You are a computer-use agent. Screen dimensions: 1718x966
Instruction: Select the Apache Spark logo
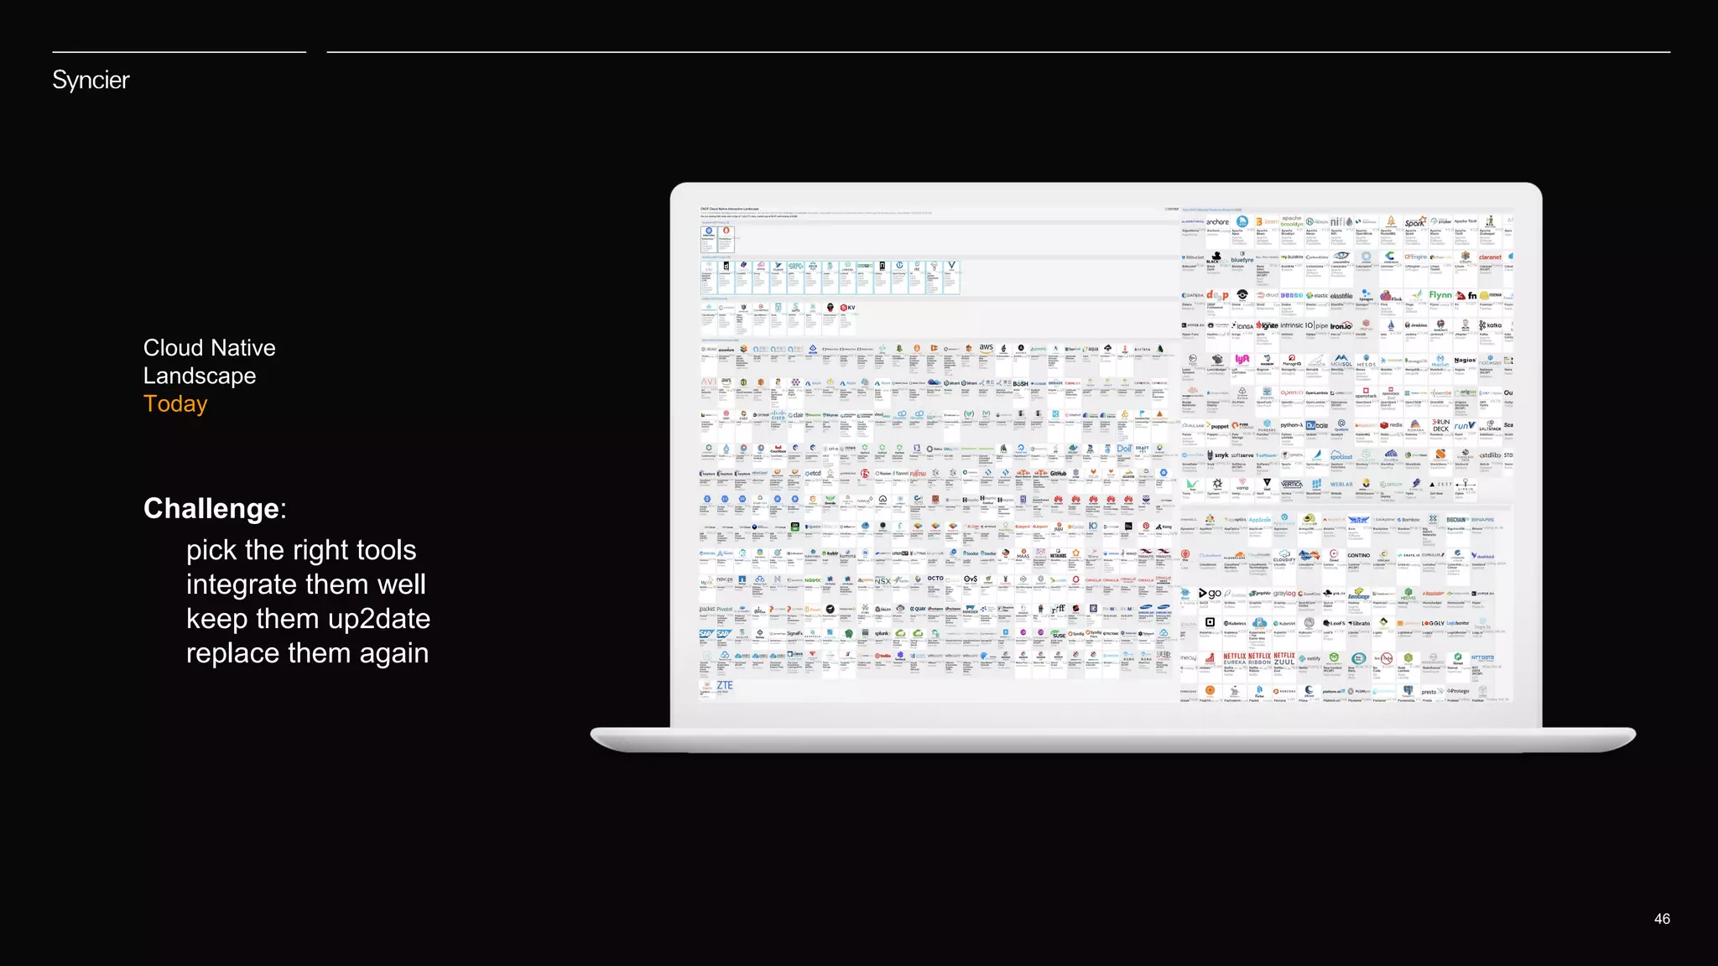point(1414,225)
